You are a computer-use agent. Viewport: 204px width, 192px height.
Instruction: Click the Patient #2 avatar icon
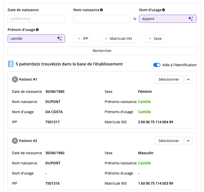15,141
